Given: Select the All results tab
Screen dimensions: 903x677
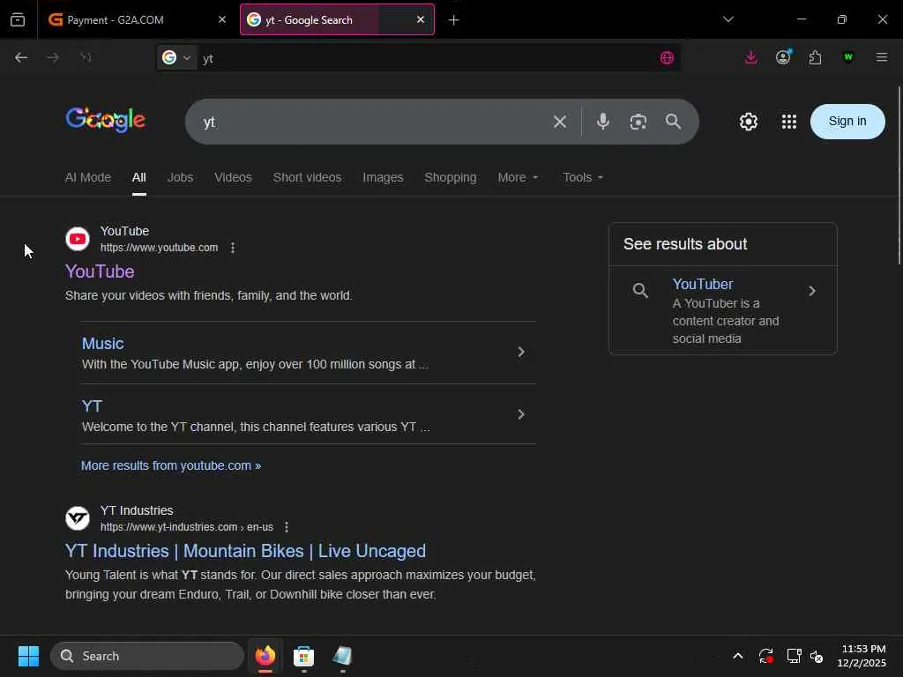Looking at the screenshot, I should tap(138, 177).
